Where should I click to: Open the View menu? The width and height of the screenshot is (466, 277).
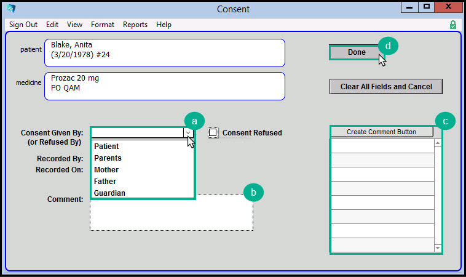point(74,25)
